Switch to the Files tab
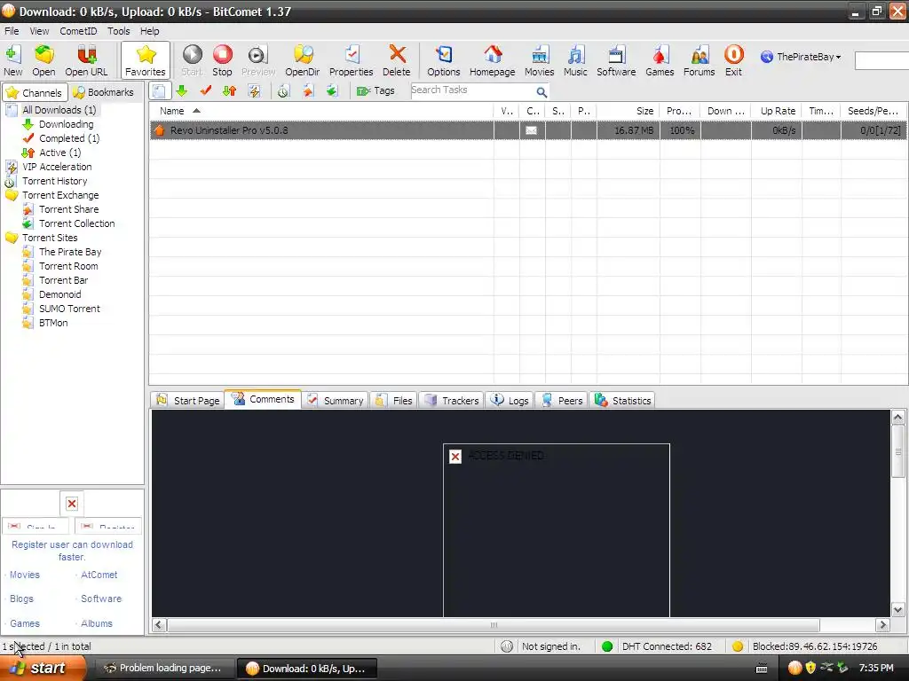 point(394,401)
